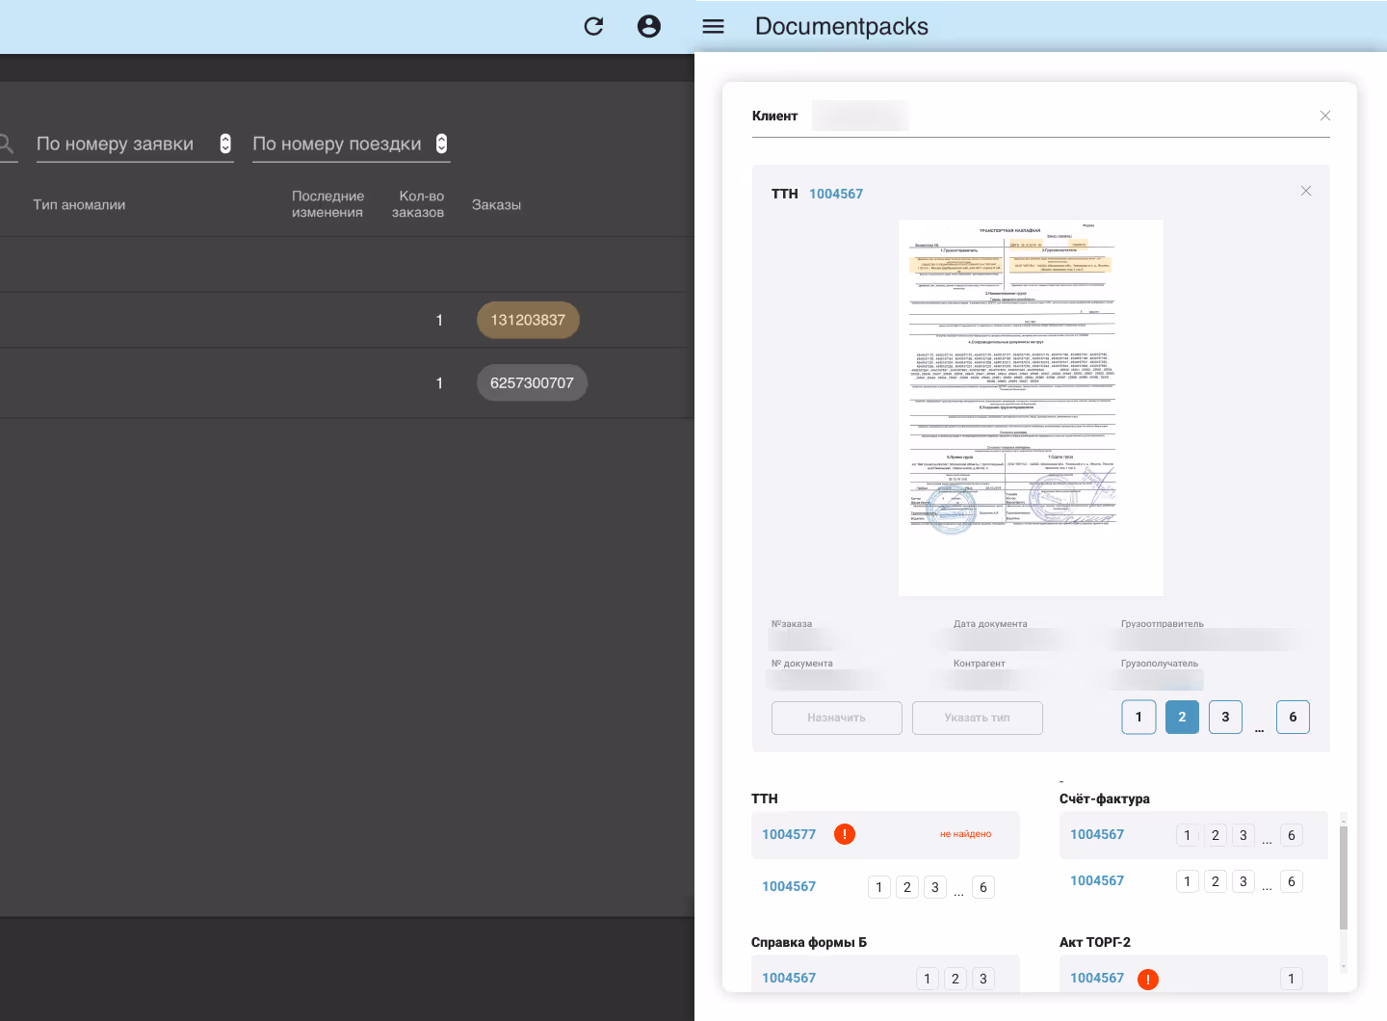The width and height of the screenshot is (1387, 1021).
Task: Open page 6 of the highlighted Счёт-фактура row
Action: [1292, 835]
